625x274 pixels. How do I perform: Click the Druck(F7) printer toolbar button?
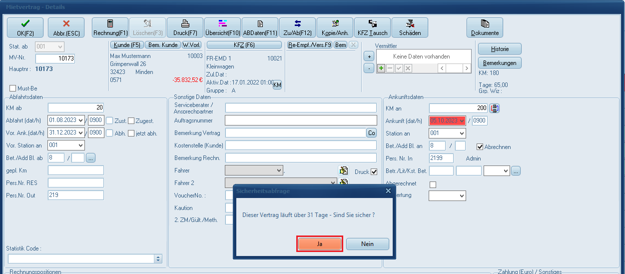click(x=185, y=27)
